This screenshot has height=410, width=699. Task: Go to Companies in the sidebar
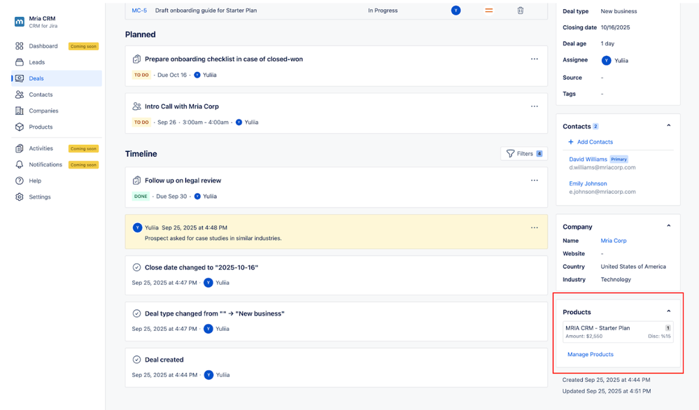43,111
